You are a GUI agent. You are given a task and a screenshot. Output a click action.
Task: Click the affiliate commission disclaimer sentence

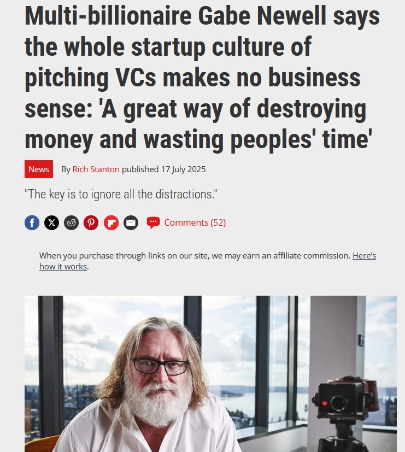pos(195,256)
